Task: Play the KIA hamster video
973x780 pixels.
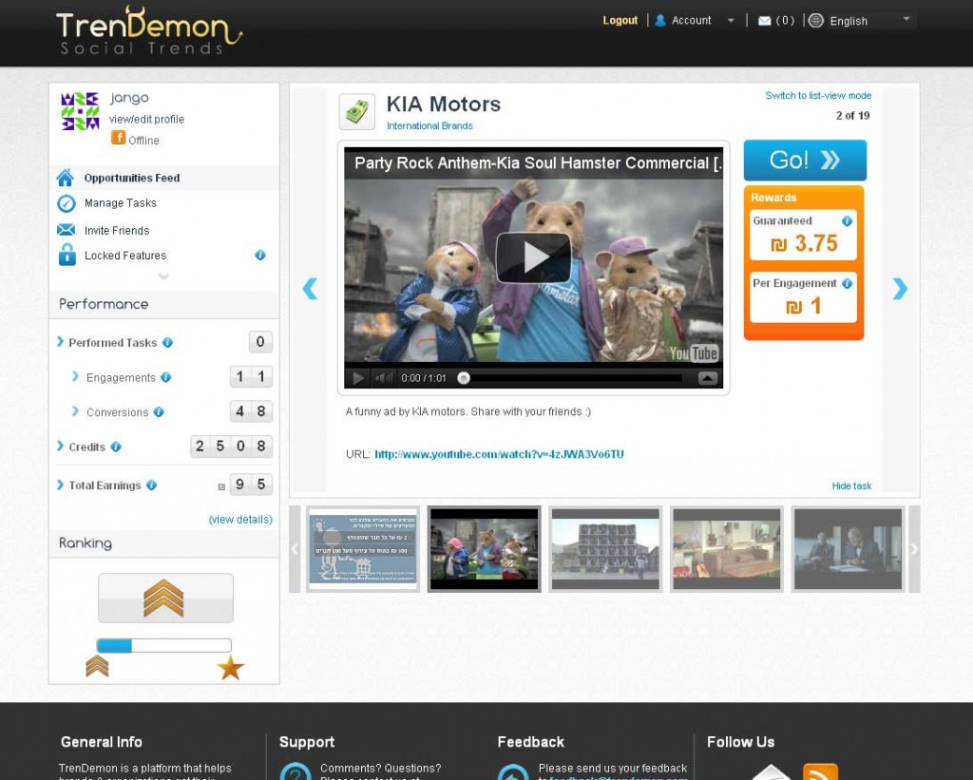Action: click(x=533, y=257)
